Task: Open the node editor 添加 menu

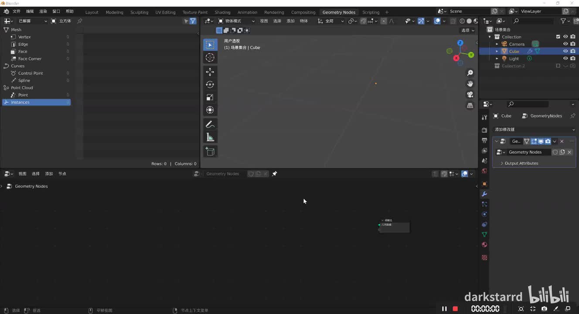Action: tap(49, 174)
